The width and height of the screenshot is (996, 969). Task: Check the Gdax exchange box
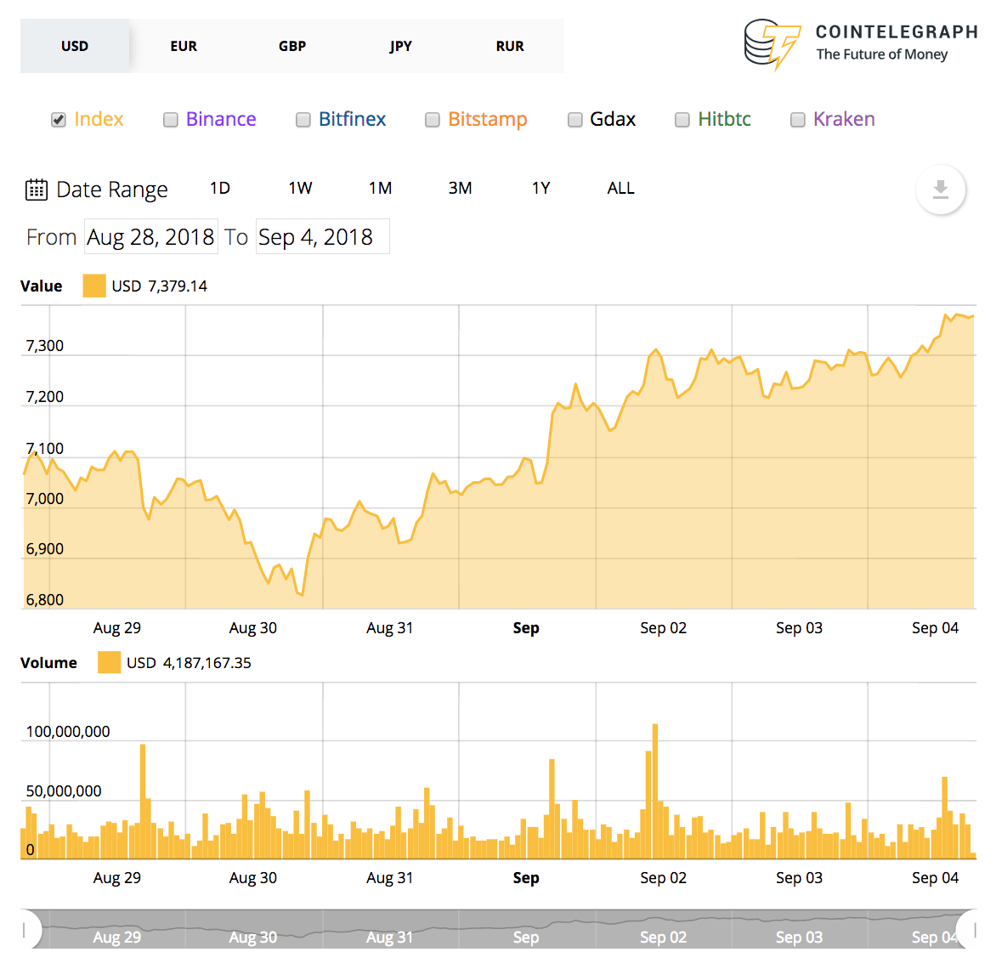point(574,120)
